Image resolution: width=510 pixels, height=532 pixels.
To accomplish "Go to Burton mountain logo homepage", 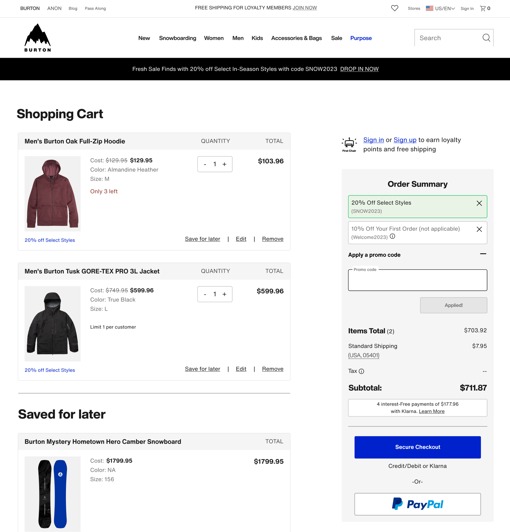I will [38, 38].
